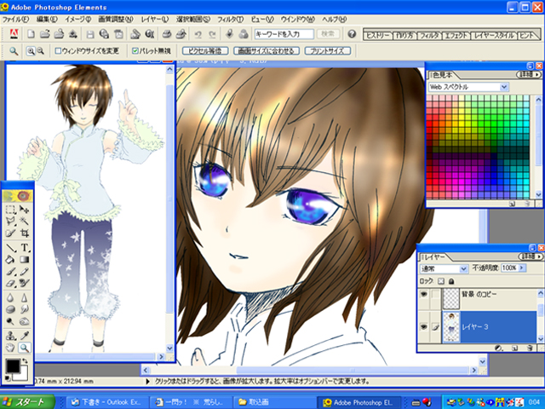
Task: Click the 画面サイズに合わせる button
Action: 267,51
